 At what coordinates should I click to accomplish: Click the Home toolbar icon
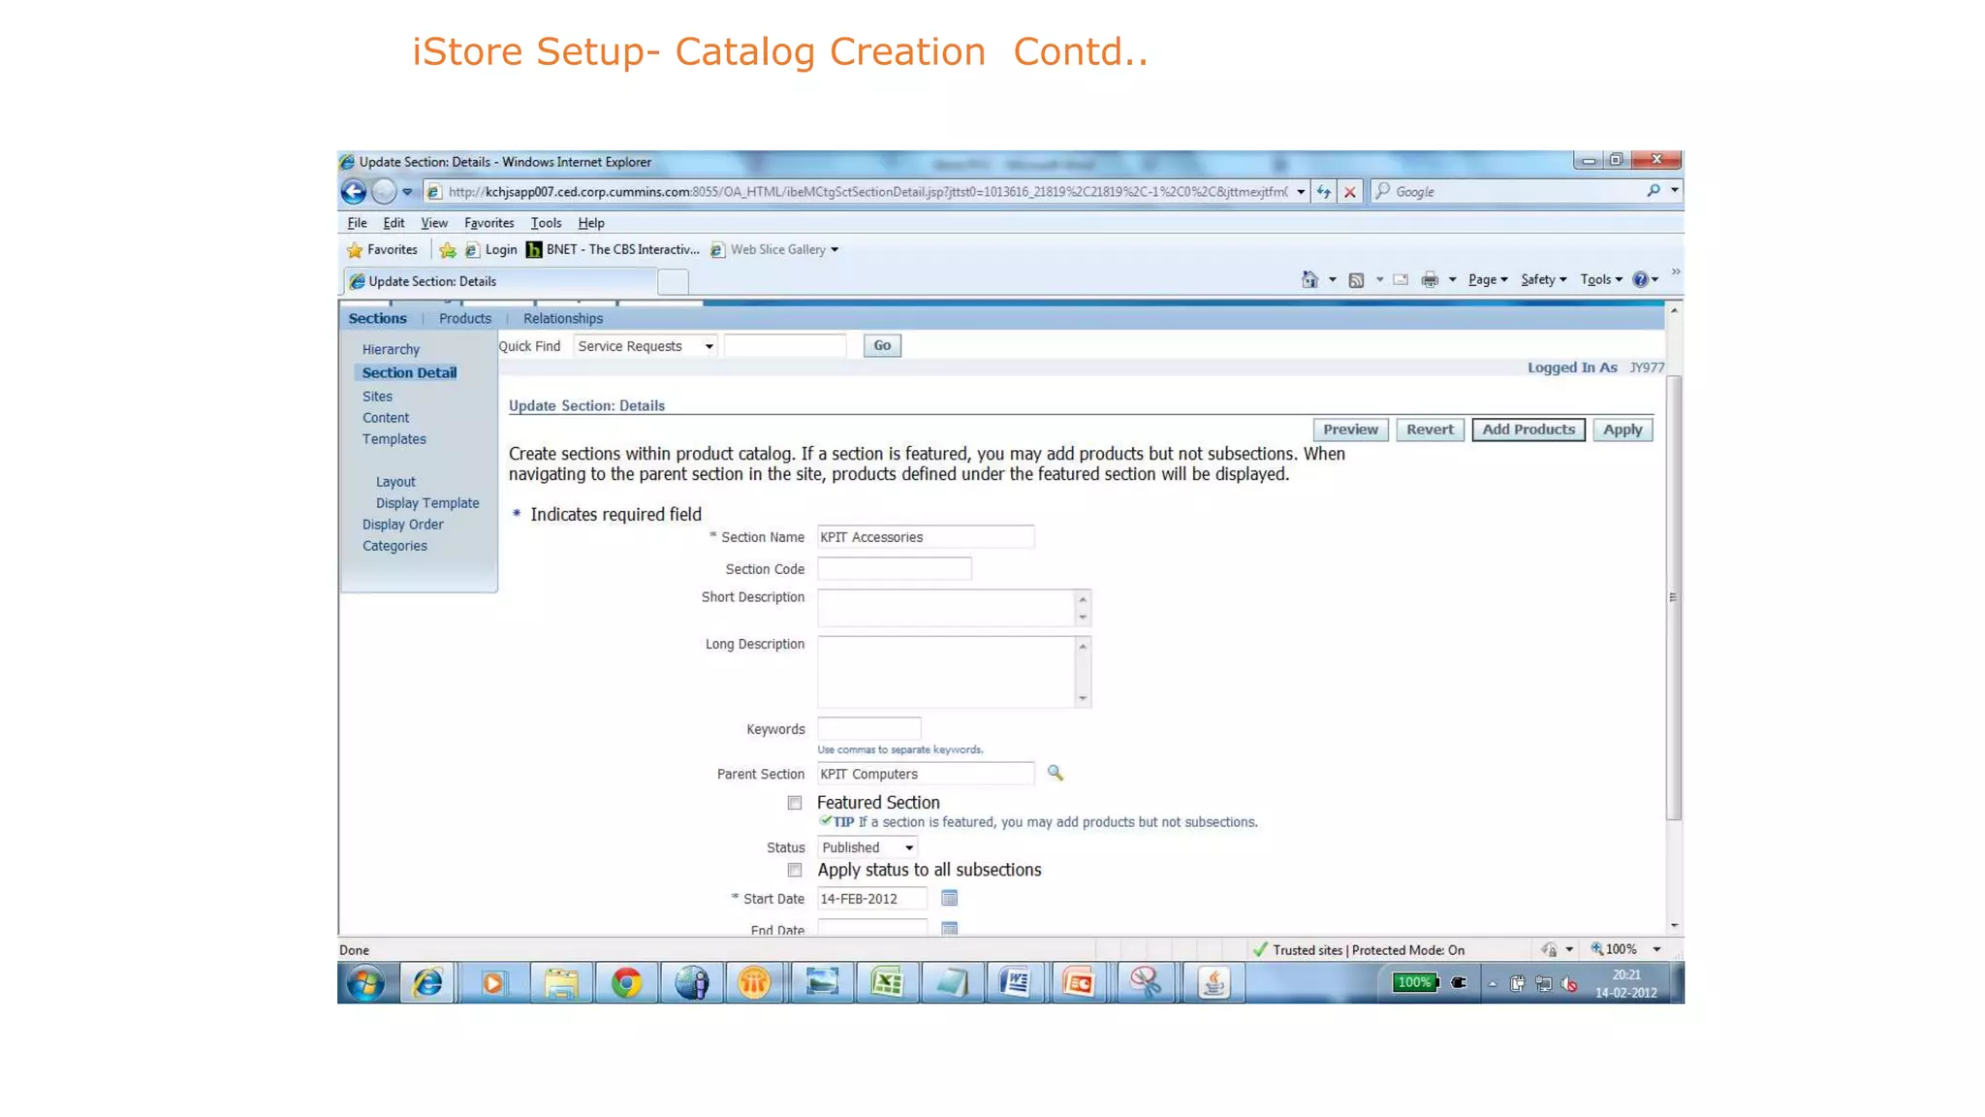click(1309, 279)
